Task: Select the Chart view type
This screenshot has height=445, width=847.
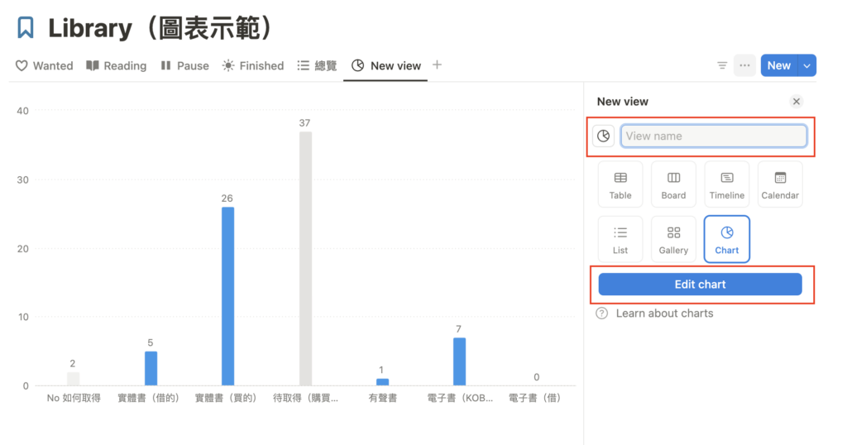Action: pos(726,239)
